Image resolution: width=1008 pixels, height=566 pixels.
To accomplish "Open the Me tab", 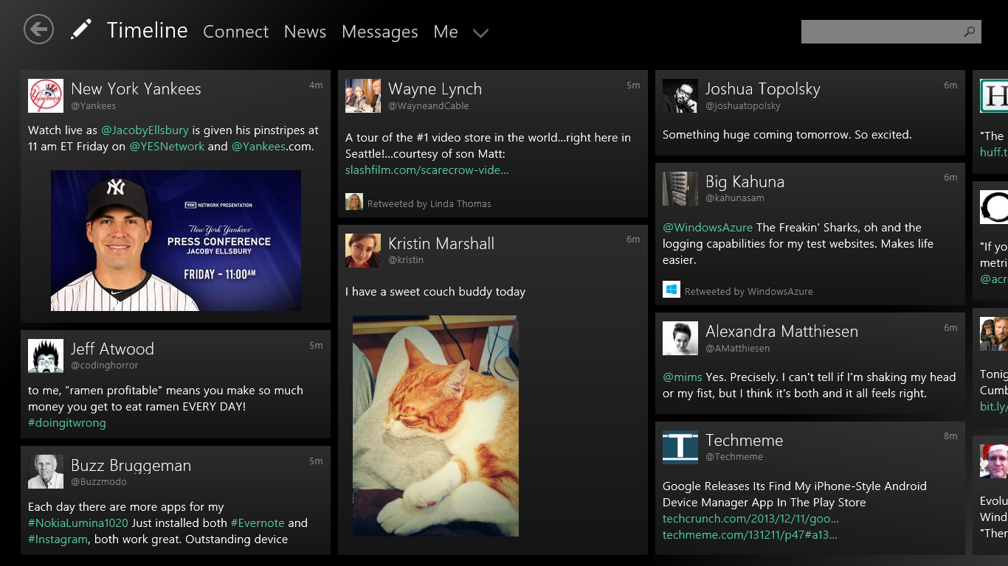I will 446,32.
